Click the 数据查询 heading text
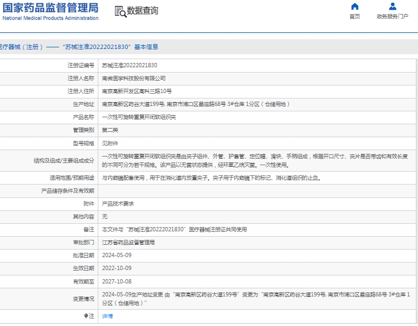The width and height of the screenshot is (418, 326). pyautogui.click(x=142, y=11)
